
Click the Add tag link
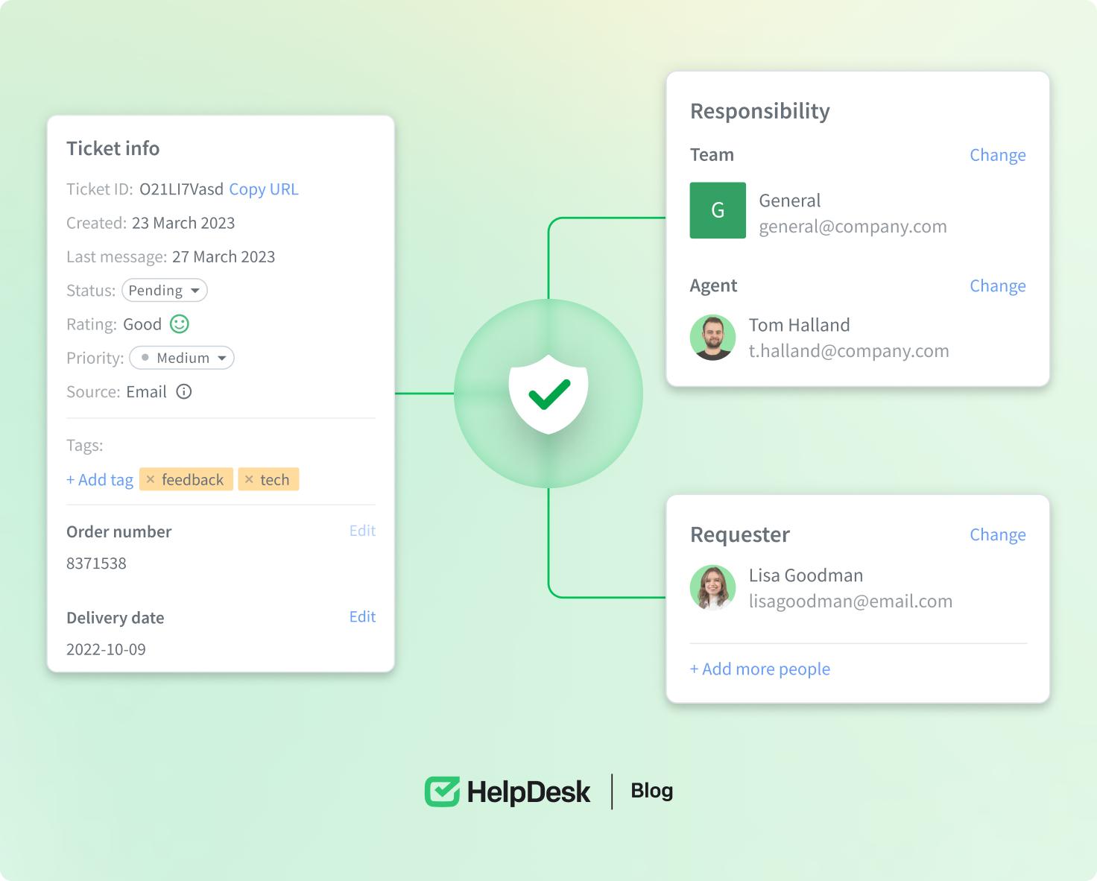[100, 480]
